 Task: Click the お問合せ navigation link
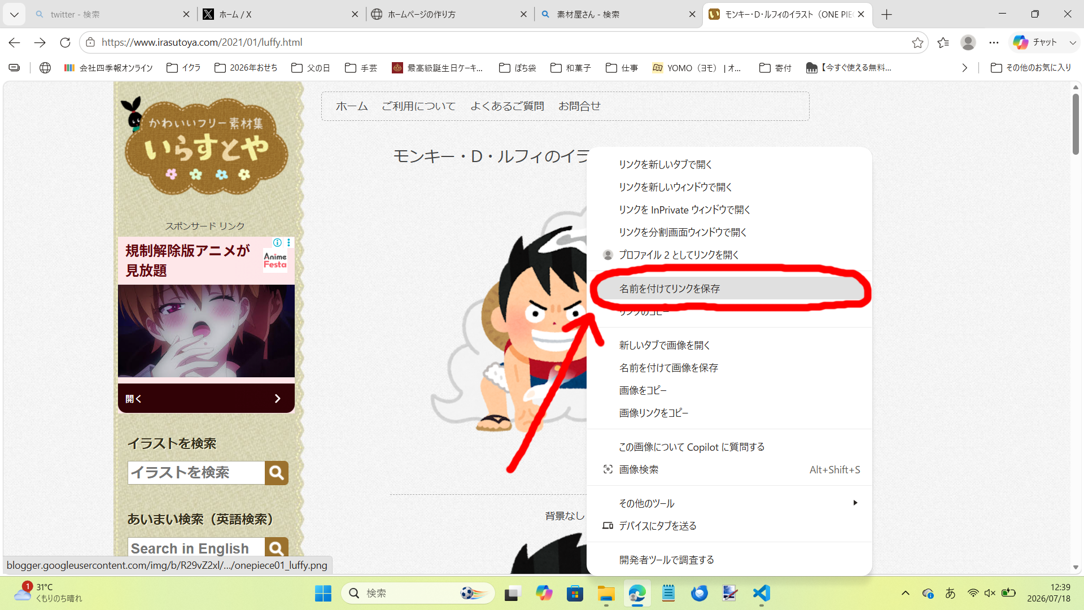pyautogui.click(x=579, y=106)
